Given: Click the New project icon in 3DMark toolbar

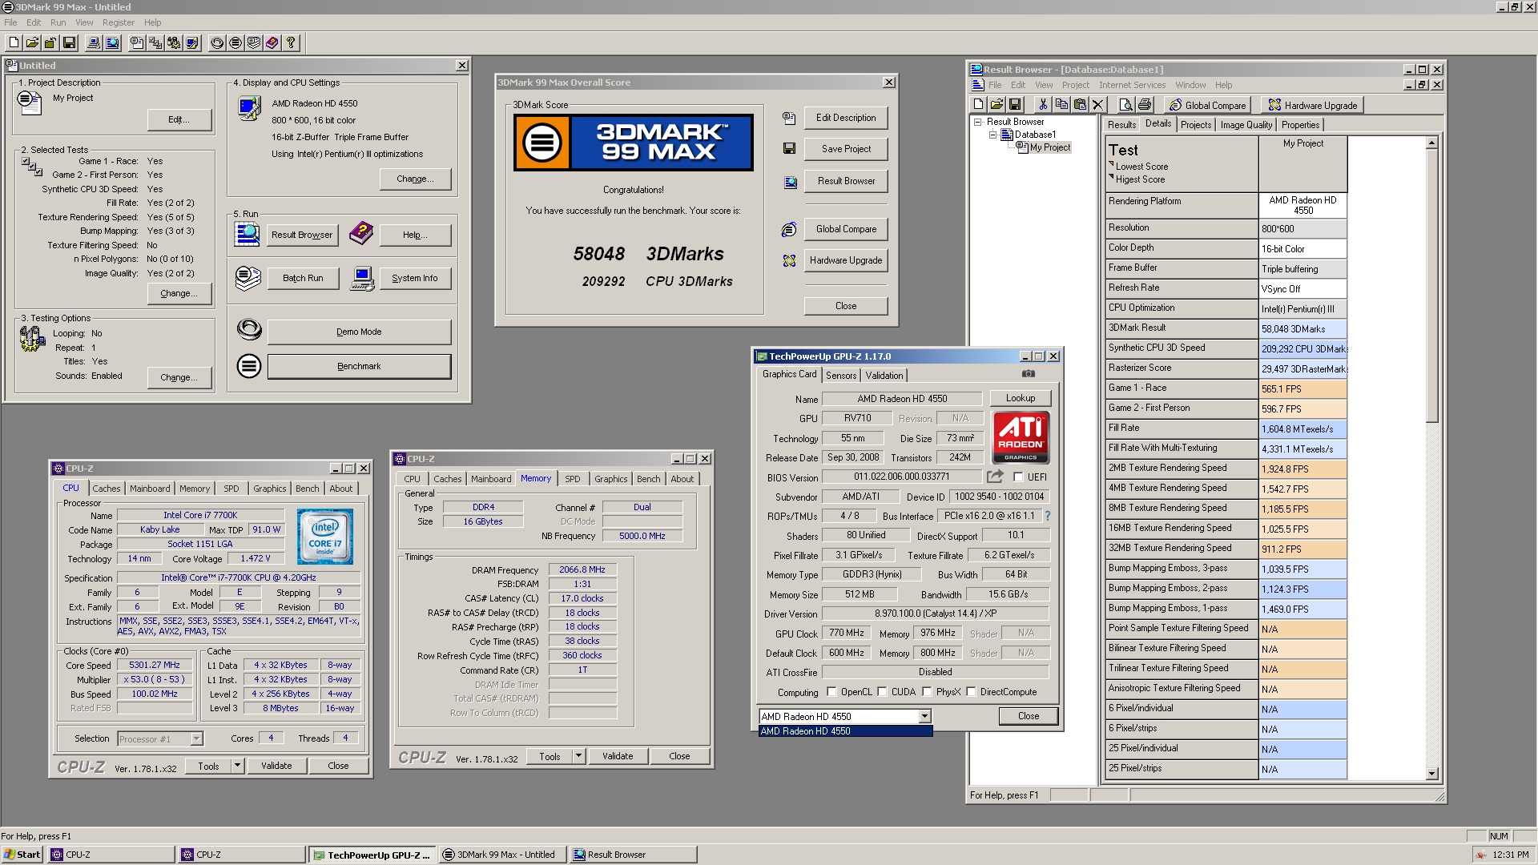Looking at the screenshot, I should [14, 43].
